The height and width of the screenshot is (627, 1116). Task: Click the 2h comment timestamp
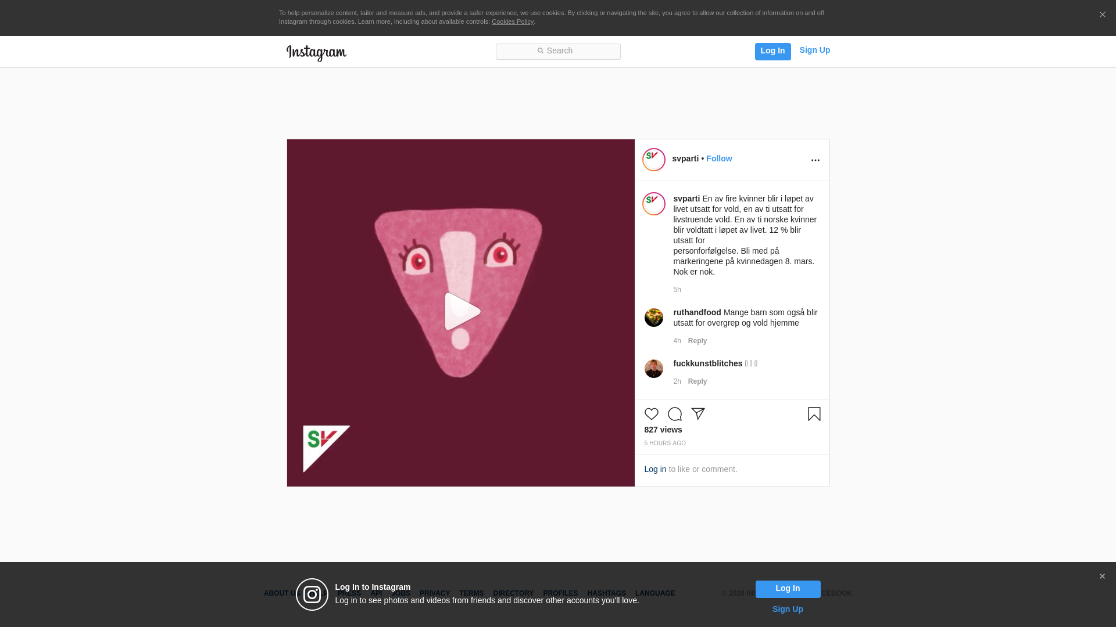(677, 381)
